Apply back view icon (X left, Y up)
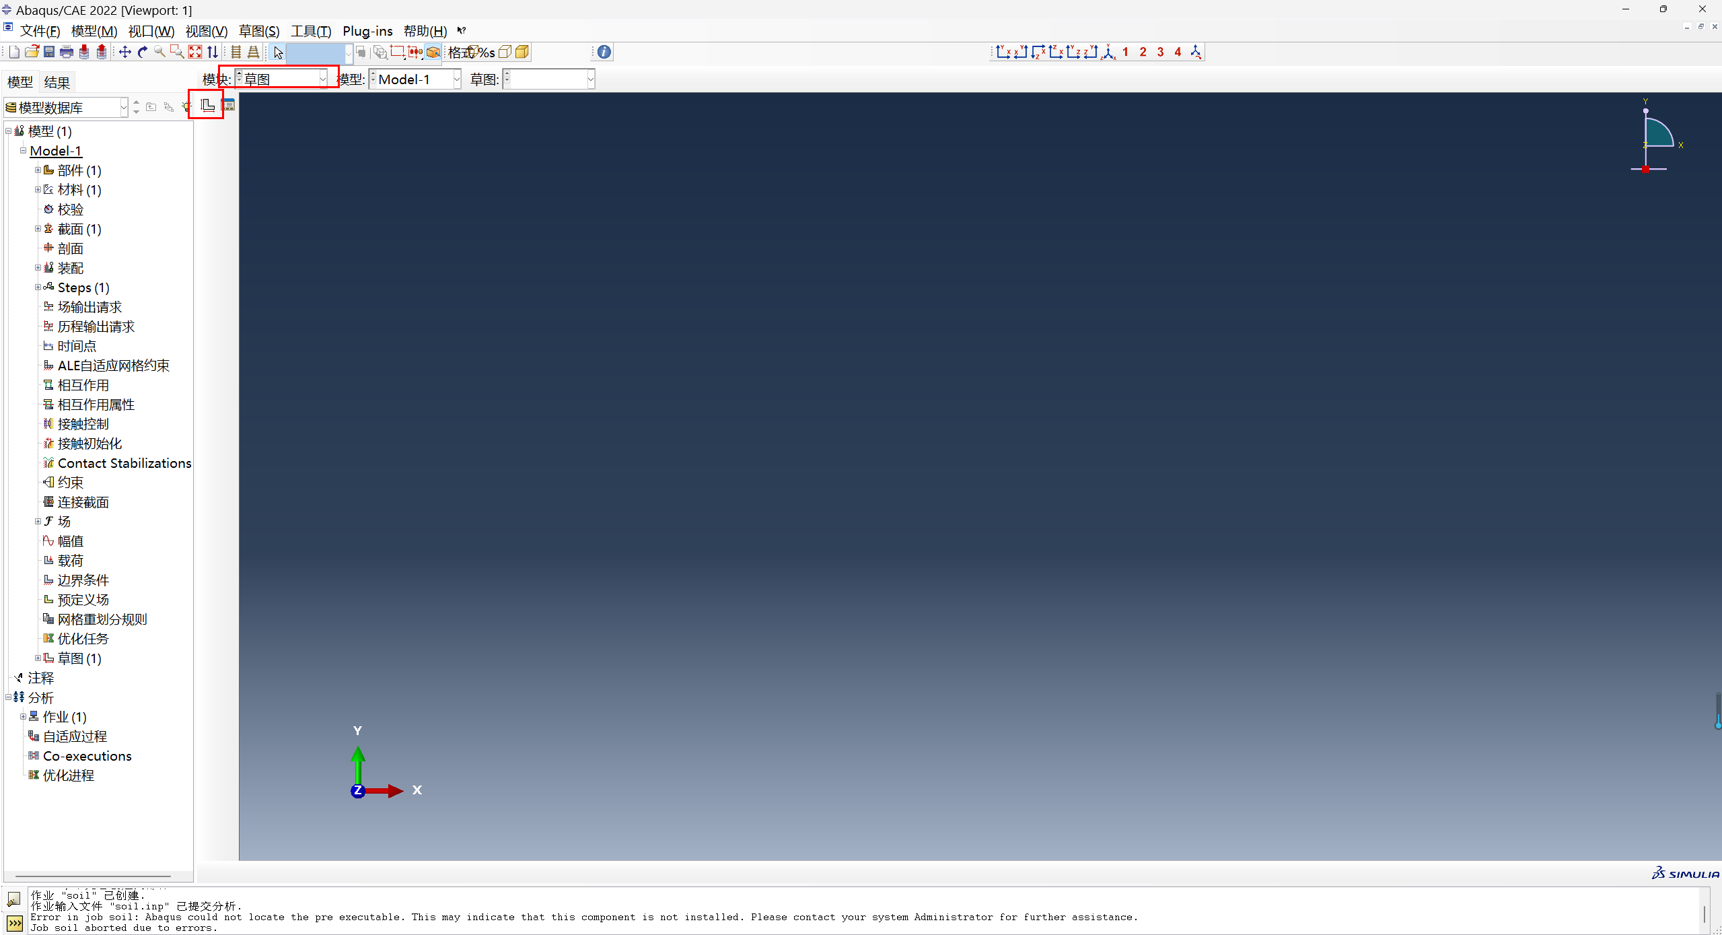The width and height of the screenshot is (1722, 935). 1020,52
